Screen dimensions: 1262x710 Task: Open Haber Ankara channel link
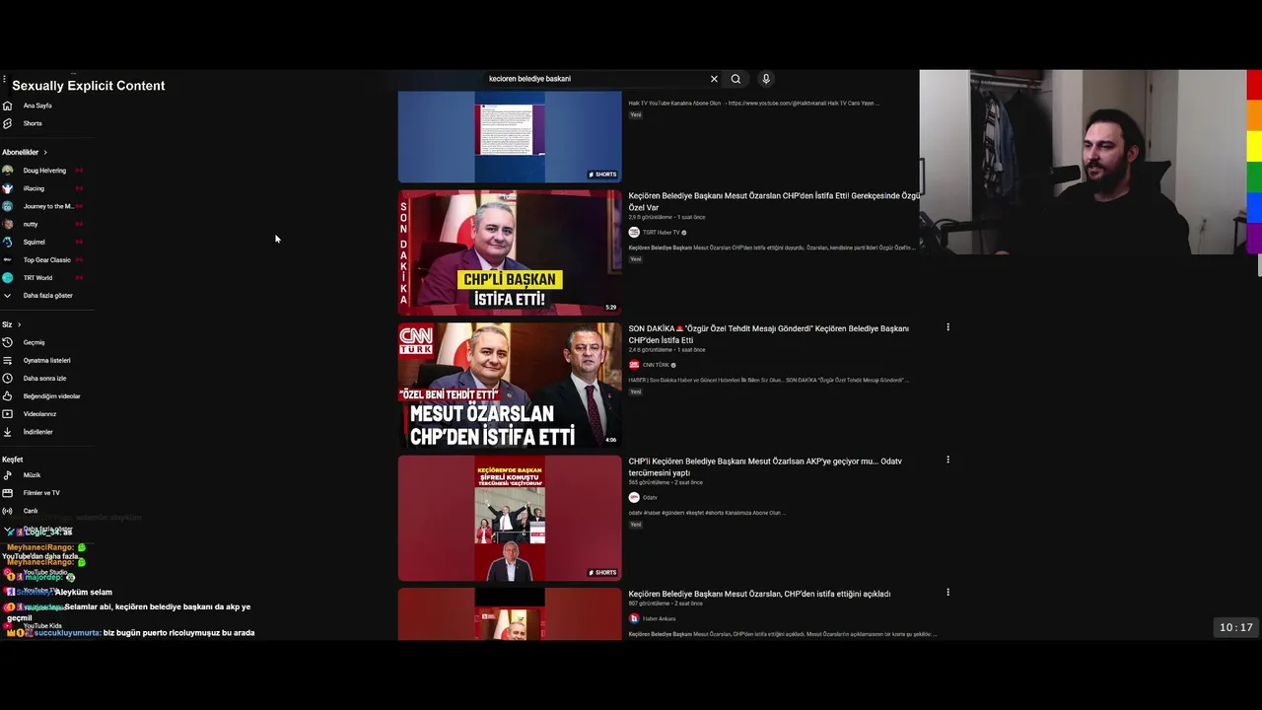[x=659, y=618]
